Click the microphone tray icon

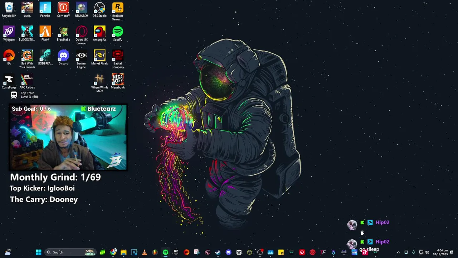point(413,252)
